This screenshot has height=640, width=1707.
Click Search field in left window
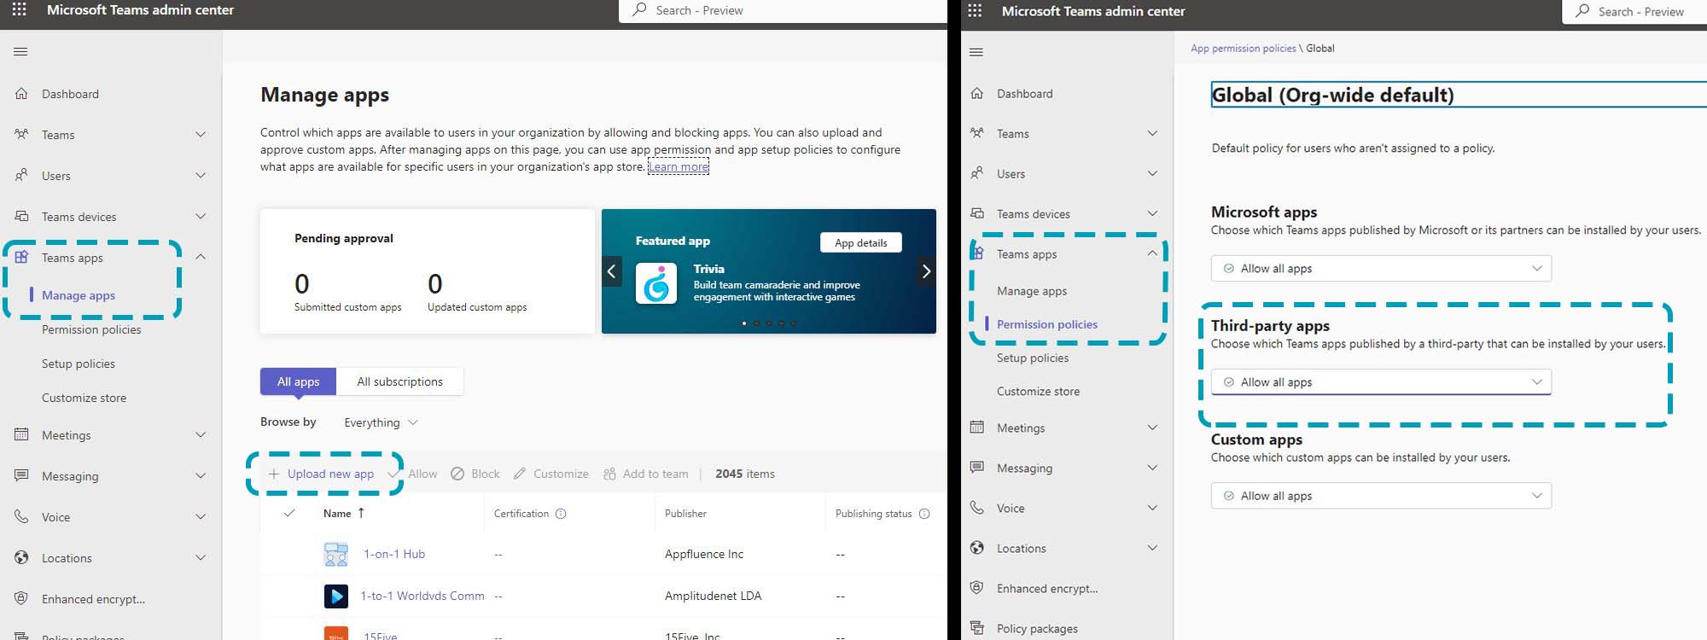click(x=784, y=10)
